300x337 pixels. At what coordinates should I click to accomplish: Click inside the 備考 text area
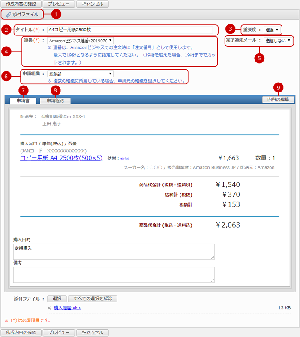coord(114,275)
